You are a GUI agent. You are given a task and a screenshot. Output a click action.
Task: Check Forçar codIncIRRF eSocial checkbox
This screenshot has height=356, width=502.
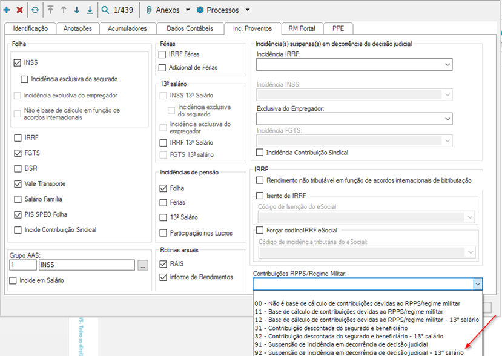point(260,230)
